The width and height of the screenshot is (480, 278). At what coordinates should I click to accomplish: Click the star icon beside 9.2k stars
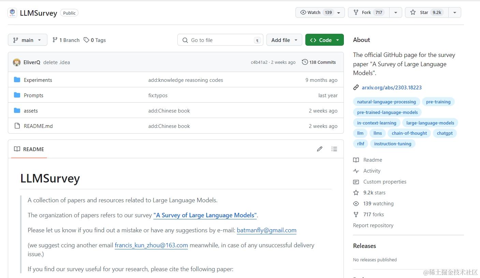(x=356, y=193)
